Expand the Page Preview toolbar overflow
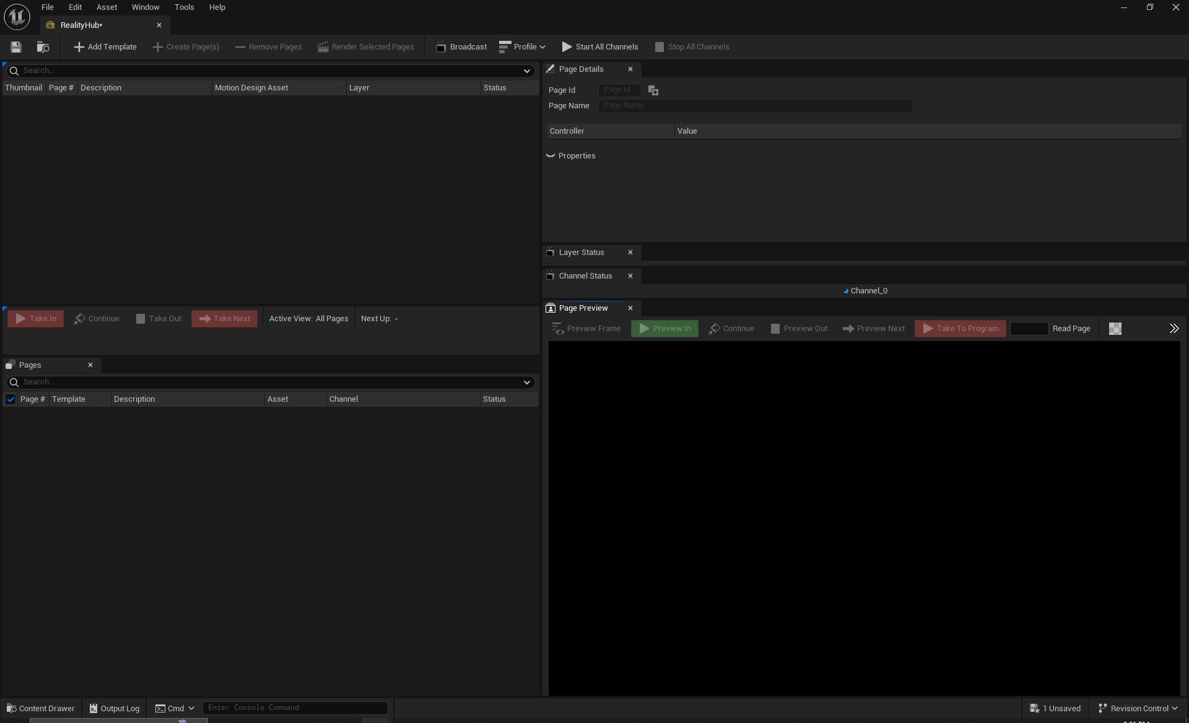The width and height of the screenshot is (1189, 723). click(x=1174, y=329)
